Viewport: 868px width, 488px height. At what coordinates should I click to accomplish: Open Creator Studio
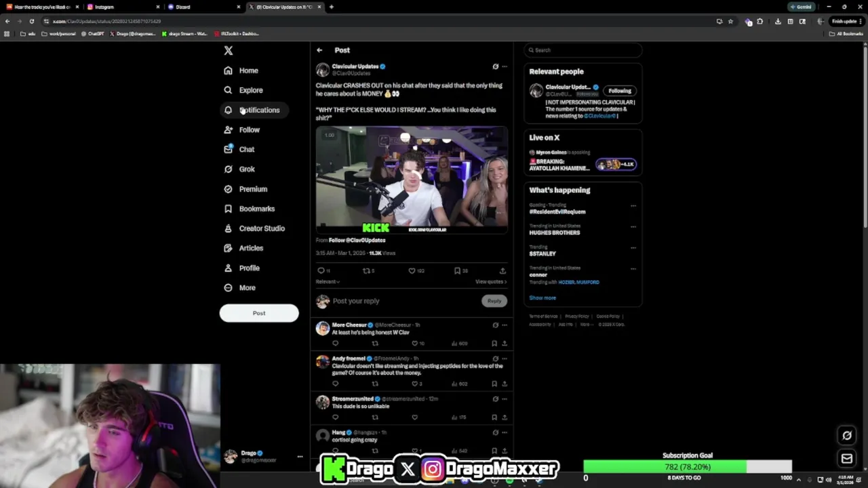(x=254, y=228)
